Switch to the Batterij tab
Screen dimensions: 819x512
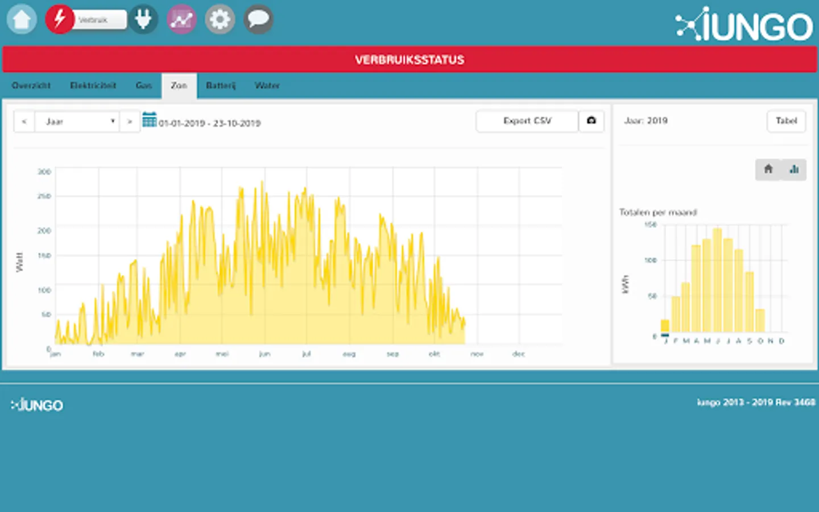pos(221,85)
